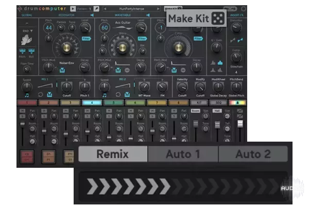
Task: Mute mixer channel 2 with M button
Action: click(x=44, y=111)
